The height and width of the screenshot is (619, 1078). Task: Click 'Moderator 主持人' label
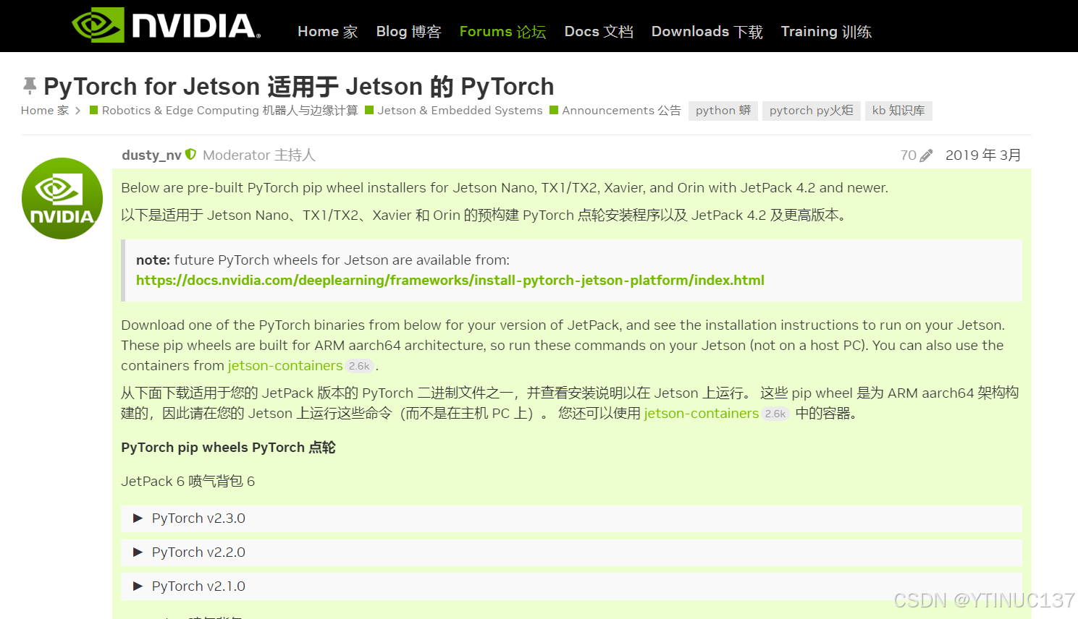click(259, 155)
